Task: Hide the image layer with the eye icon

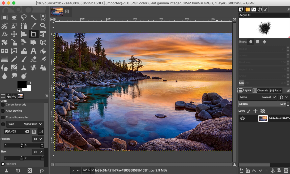Action: (242, 119)
